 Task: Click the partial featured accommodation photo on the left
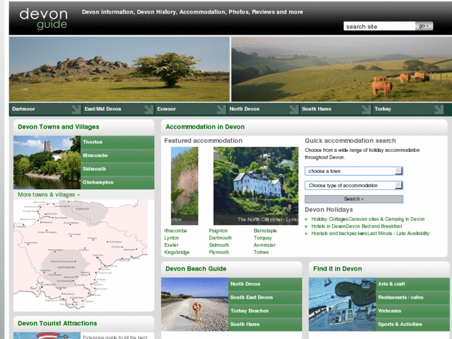(x=185, y=186)
